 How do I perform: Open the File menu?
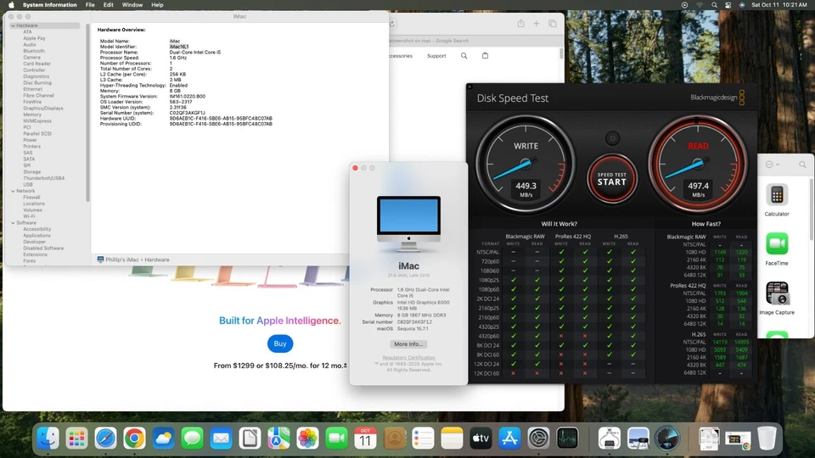point(90,5)
